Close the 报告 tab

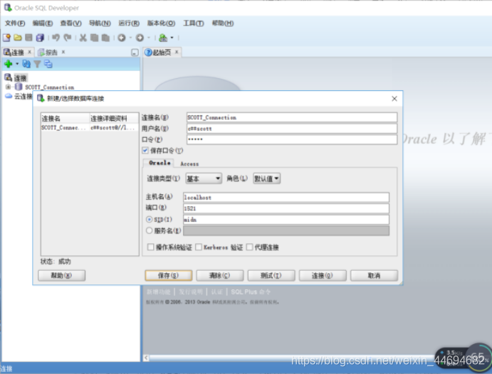(x=63, y=52)
